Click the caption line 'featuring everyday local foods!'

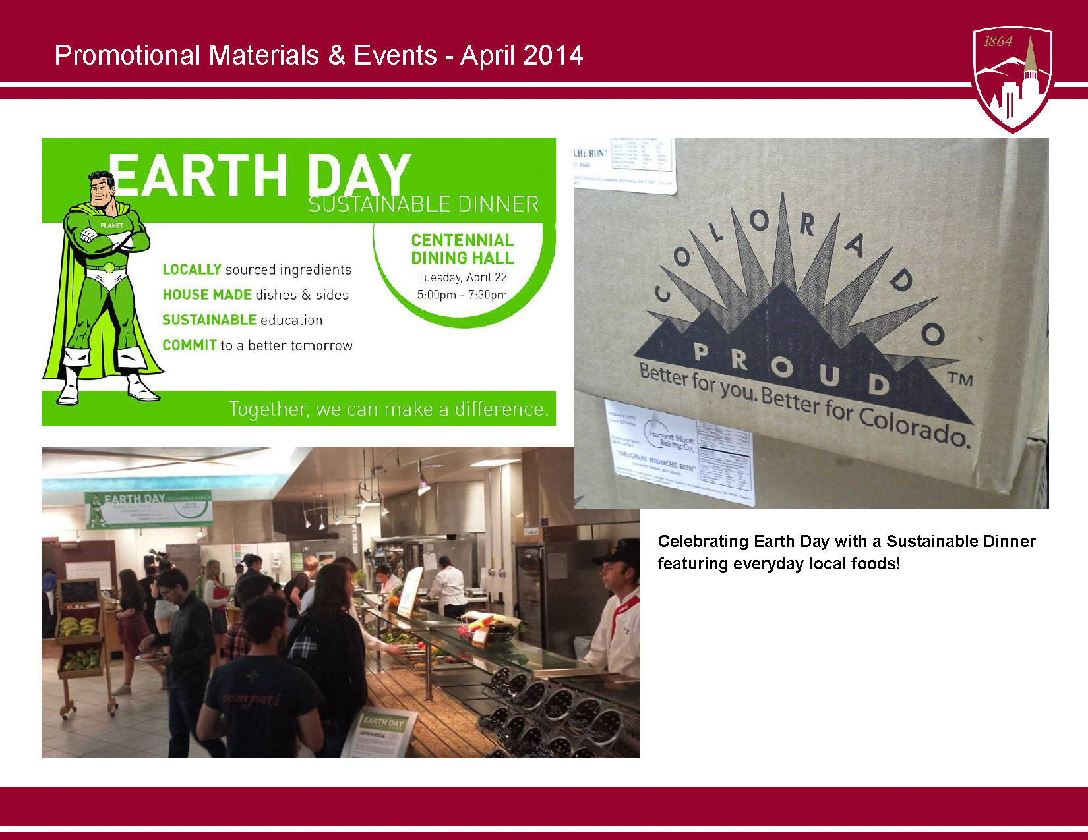click(779, 564)
